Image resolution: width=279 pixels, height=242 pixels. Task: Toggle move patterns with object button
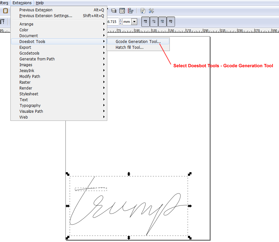[x=171, y=22]
